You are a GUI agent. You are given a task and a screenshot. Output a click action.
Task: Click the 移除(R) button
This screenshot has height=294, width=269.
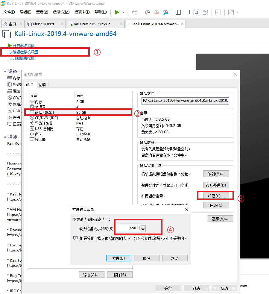(x=120, y=275)
